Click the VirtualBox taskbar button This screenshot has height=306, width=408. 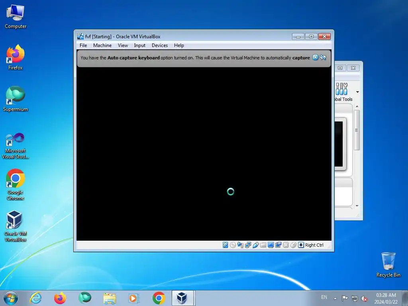pyautogui.click(x=182, y=298)
